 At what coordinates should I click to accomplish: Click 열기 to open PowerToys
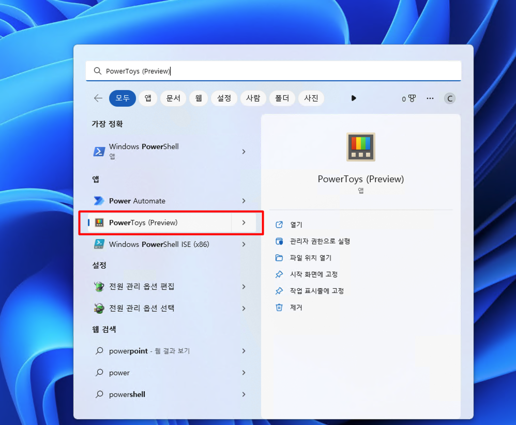pyautogui.click(x=296, y=225)
